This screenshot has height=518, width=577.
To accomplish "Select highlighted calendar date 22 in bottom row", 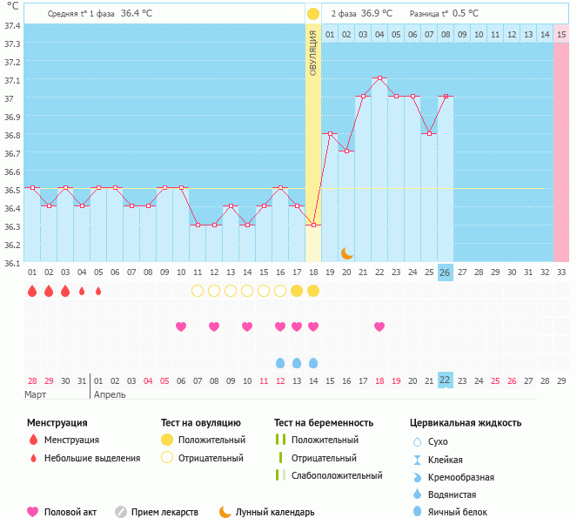I will pyautogui.click(x=445, y=380).
